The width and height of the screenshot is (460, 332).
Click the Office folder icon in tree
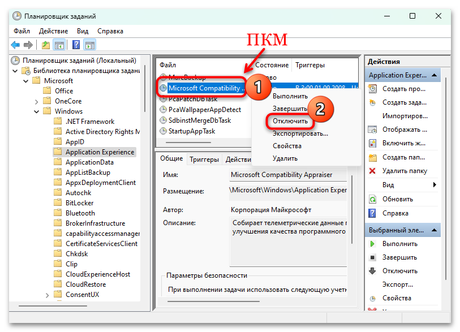point(47,90)
